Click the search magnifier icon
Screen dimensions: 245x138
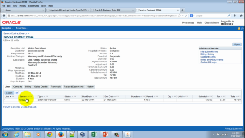point(229,16)
